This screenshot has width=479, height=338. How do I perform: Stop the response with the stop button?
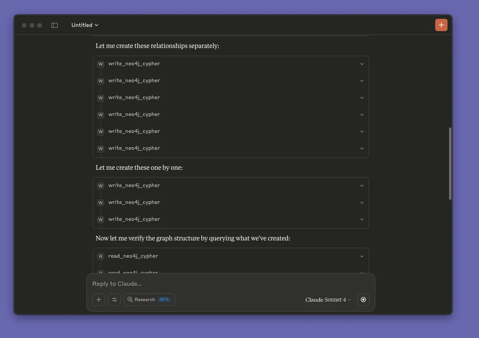click(x=363, y=300)
